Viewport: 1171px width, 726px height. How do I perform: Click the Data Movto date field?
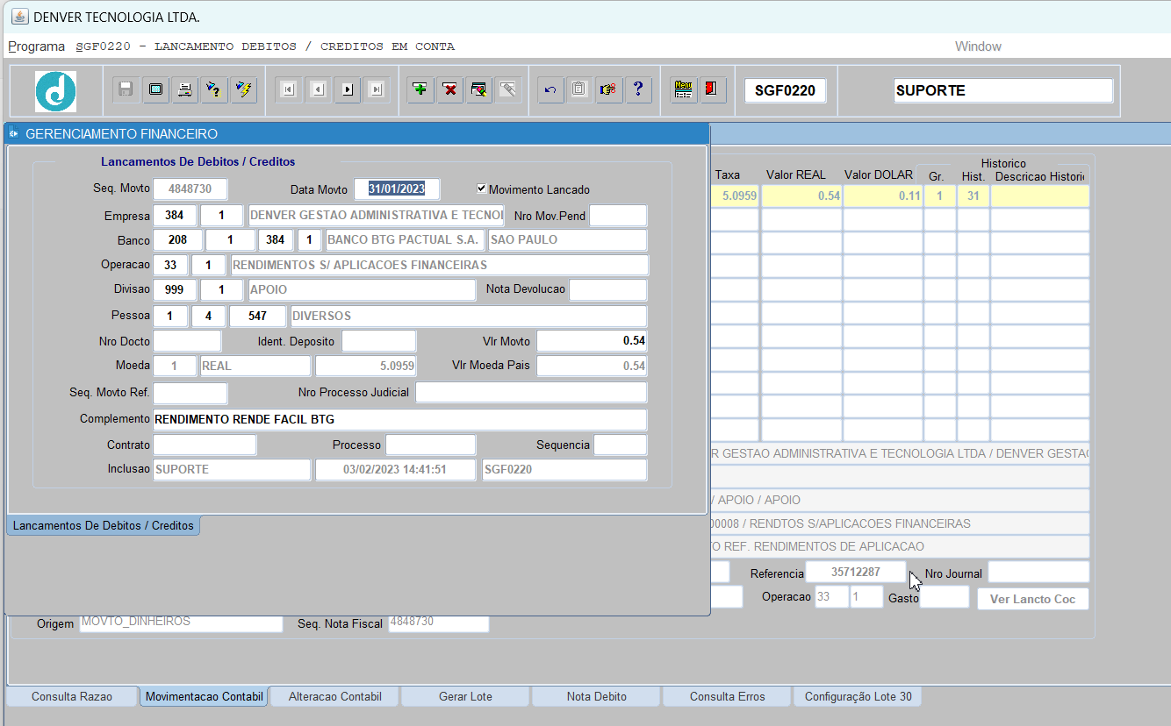click(x=397, y=189)
